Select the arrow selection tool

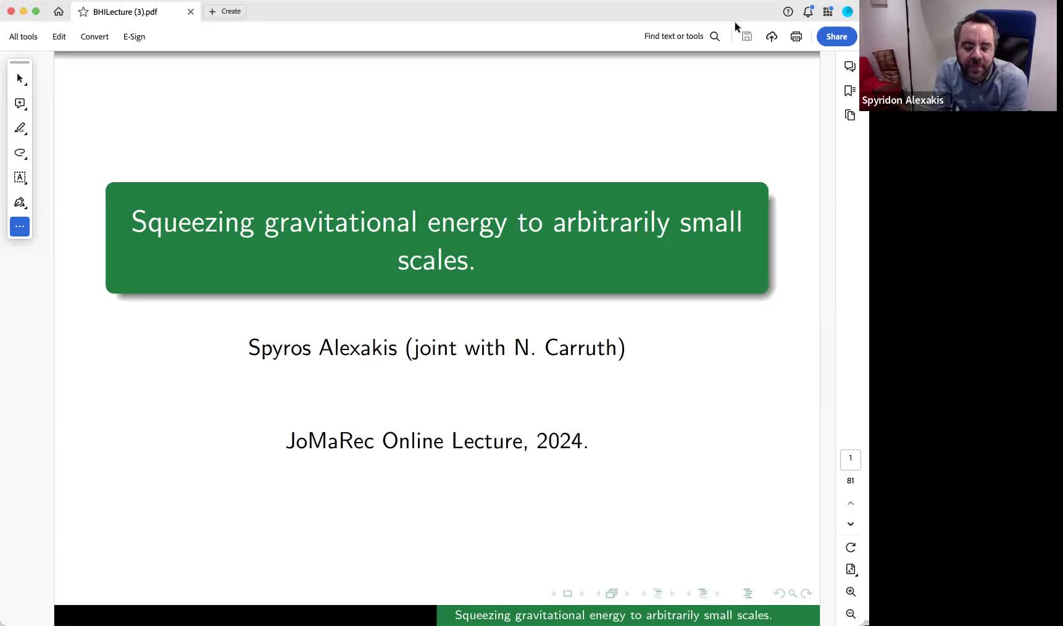[20, 79]
